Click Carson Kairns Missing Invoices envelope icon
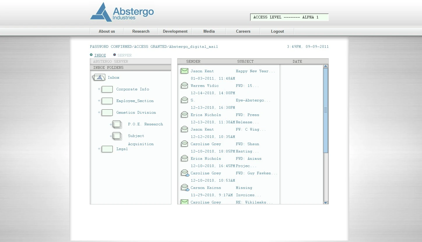 tap(185, 187)
